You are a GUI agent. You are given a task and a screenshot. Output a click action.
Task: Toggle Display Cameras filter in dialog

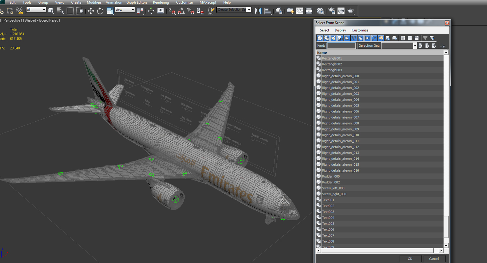pos(340,38)
